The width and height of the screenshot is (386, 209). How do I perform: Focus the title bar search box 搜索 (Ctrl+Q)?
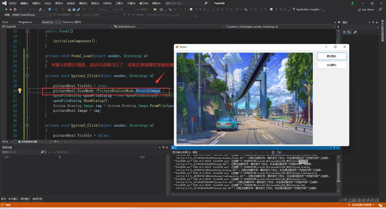pyautogui.click(x=186, y=3)
